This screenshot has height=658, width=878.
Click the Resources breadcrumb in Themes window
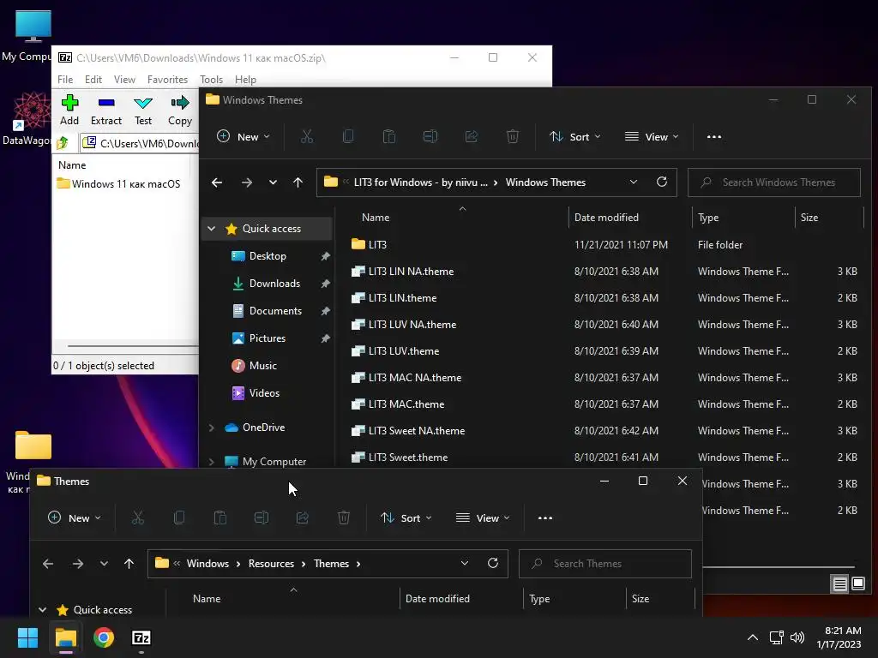271,564
